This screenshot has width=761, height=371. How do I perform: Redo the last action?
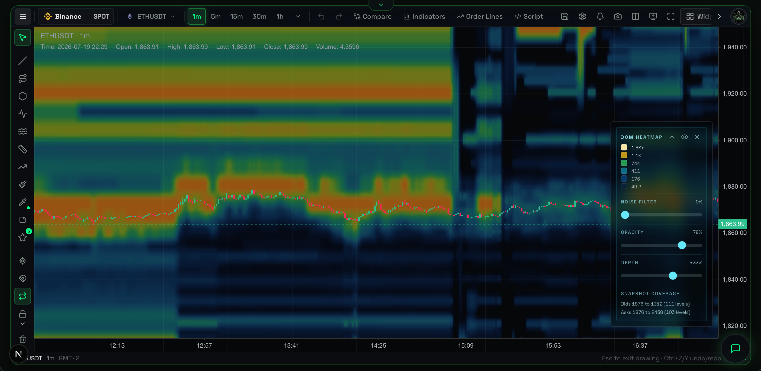339,17
